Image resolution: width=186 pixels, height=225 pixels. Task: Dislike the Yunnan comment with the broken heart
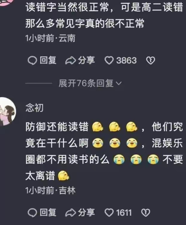click(151, 60)
